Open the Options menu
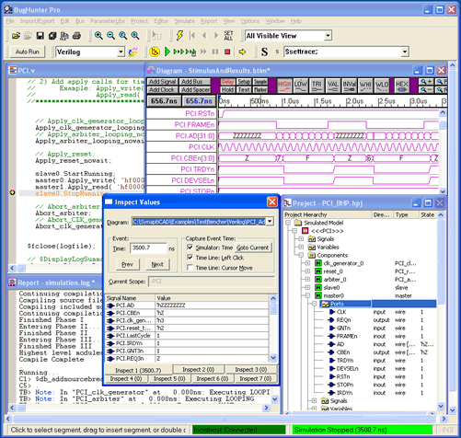Viewport: 461px width, 438px height. [250, 21]
